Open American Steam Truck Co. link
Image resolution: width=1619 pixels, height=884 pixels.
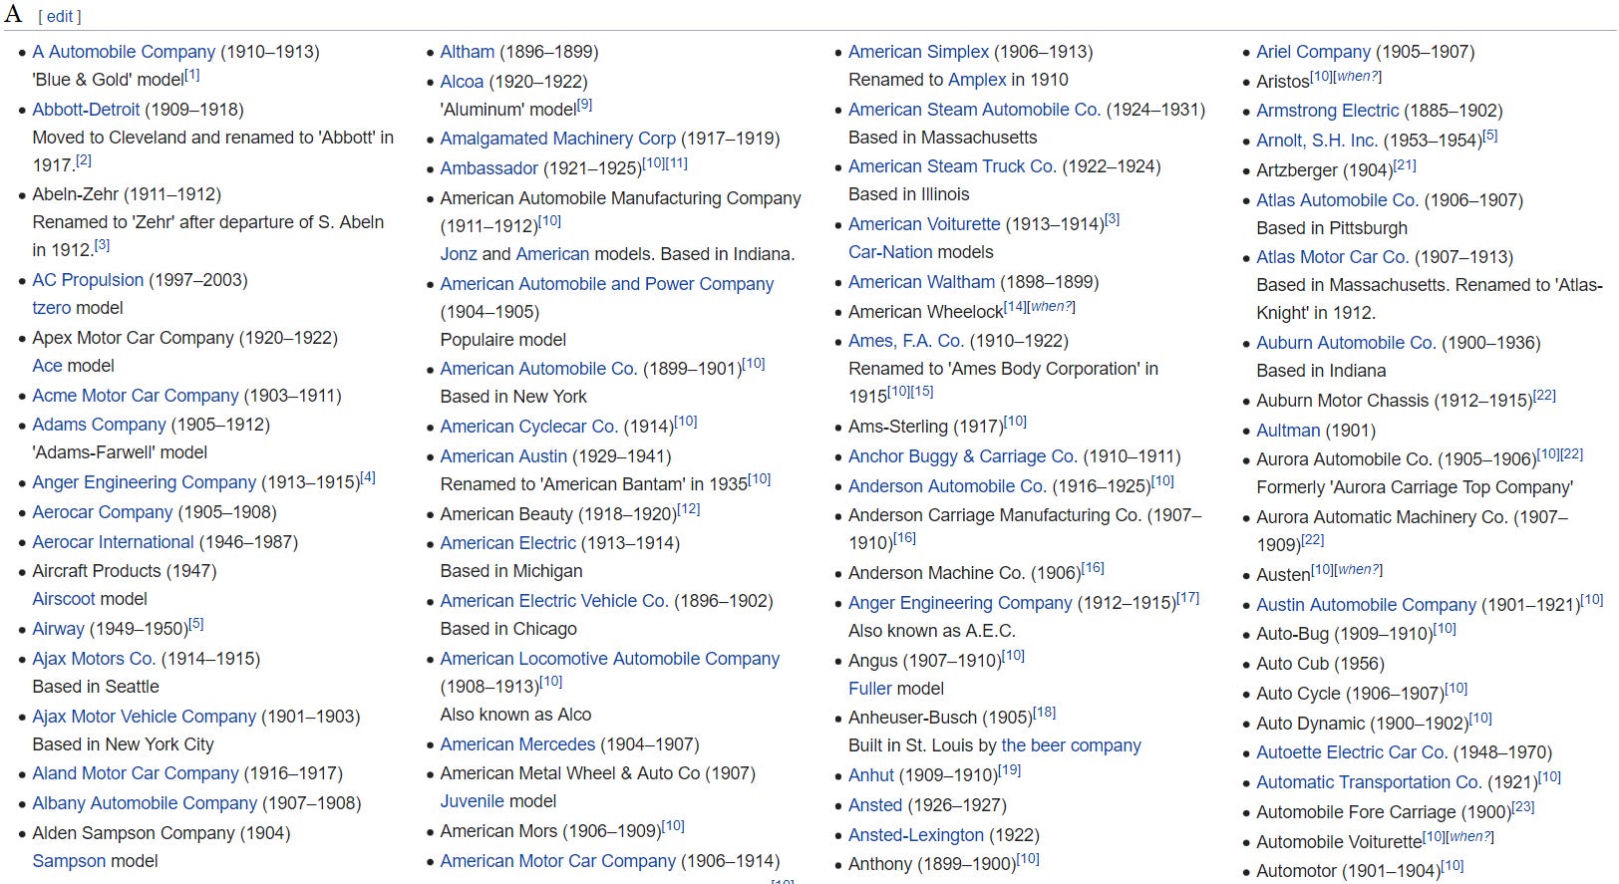pos(952,166)
